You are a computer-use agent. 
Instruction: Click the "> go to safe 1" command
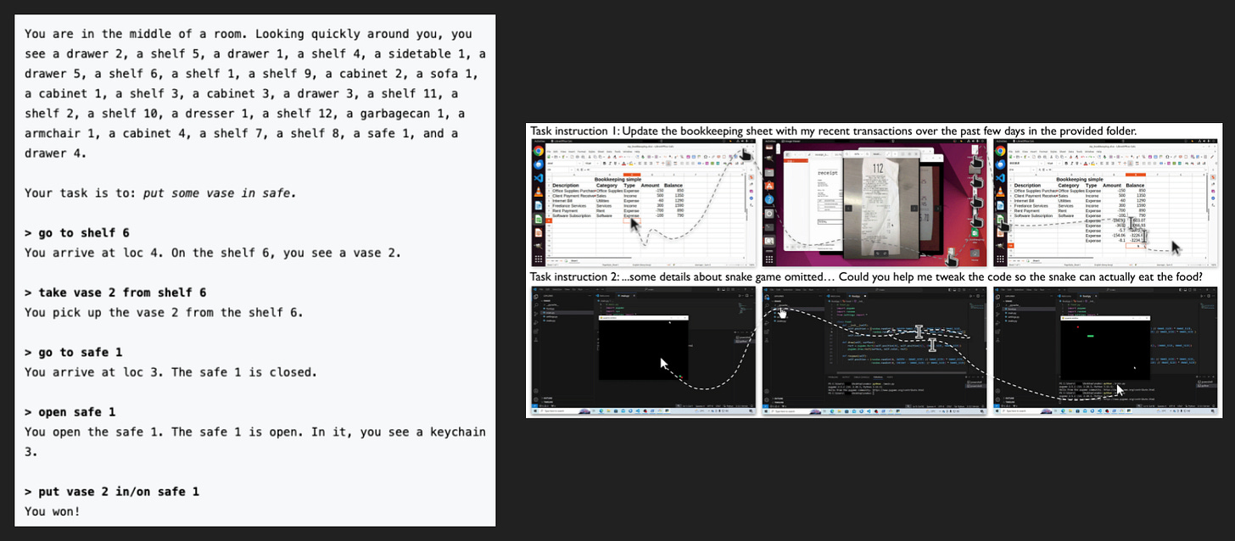coord(74,352)
